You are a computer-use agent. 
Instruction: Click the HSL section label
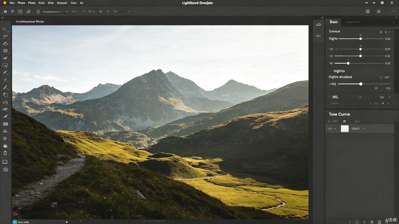335,97
